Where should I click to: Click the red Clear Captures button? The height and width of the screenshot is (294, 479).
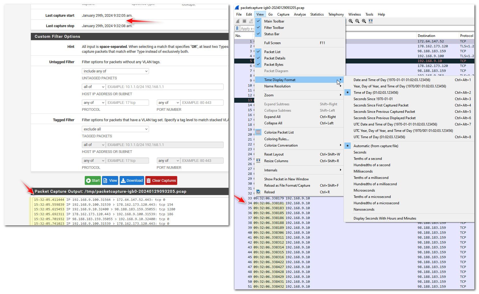click(161, 181)
